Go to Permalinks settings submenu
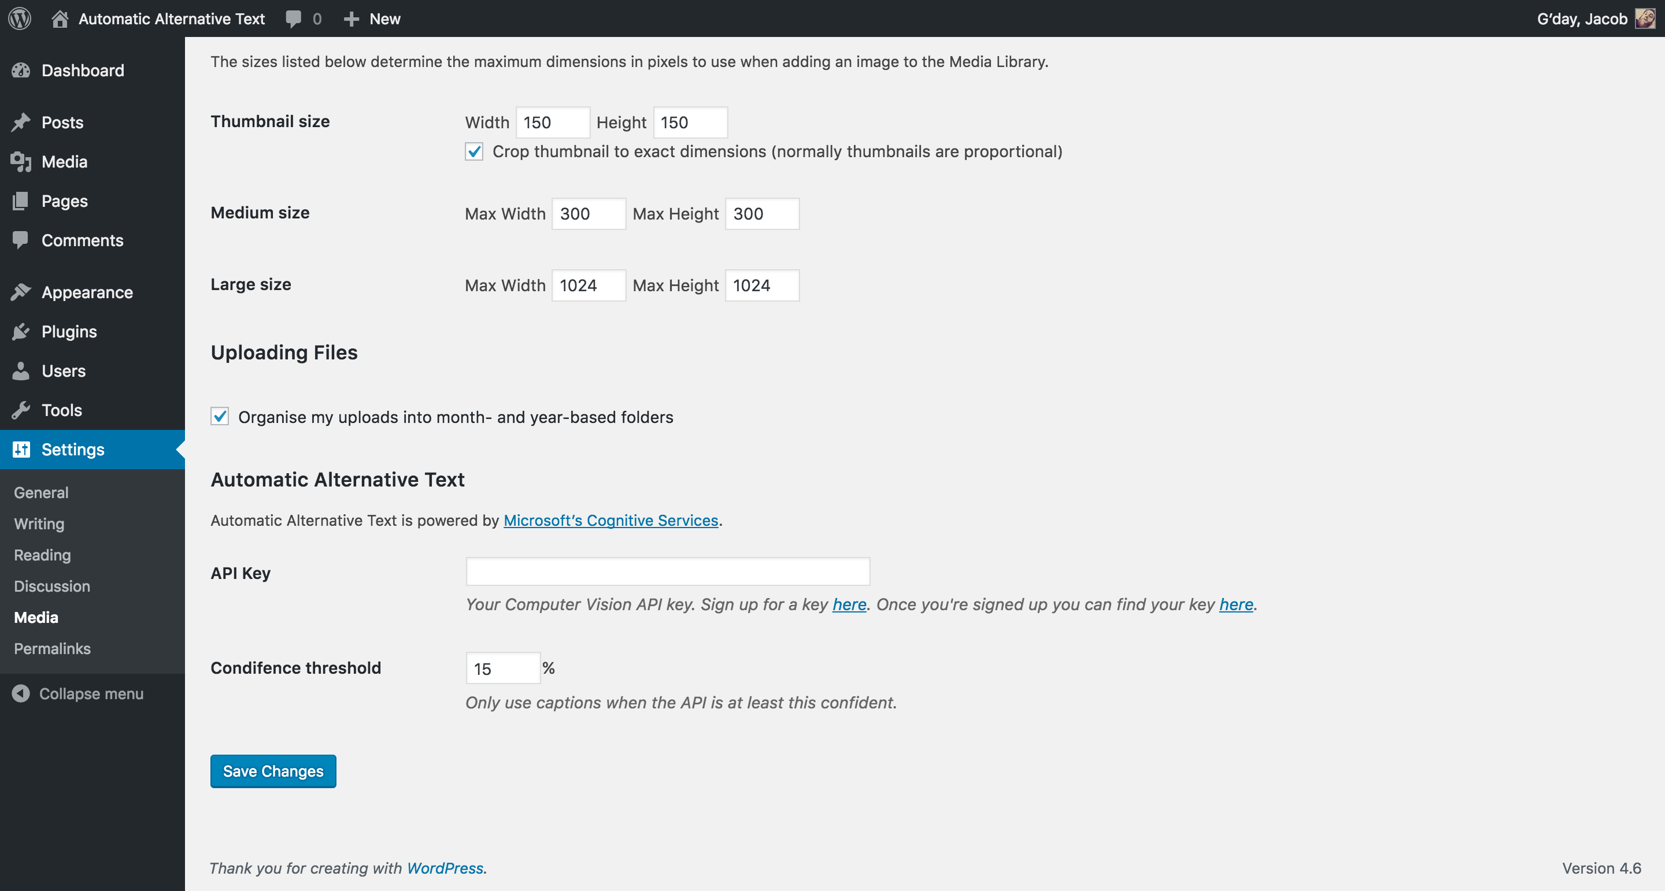Viewport: 1665px width, 891px height. click(x=51, y=648)
